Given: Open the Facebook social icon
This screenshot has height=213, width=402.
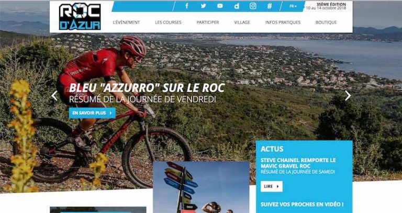Looking at the screenshot, I should coord(187,6).
